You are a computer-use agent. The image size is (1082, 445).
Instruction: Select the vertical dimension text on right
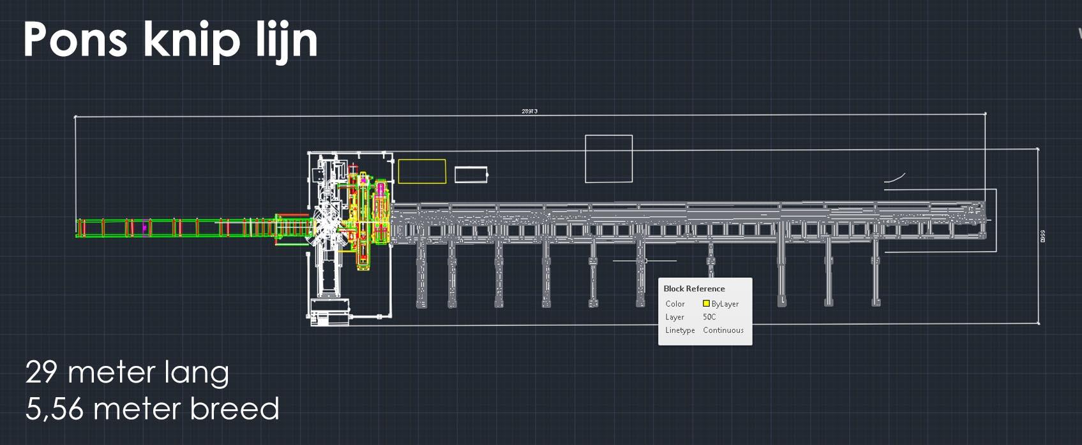click(x=1042, y=237)
